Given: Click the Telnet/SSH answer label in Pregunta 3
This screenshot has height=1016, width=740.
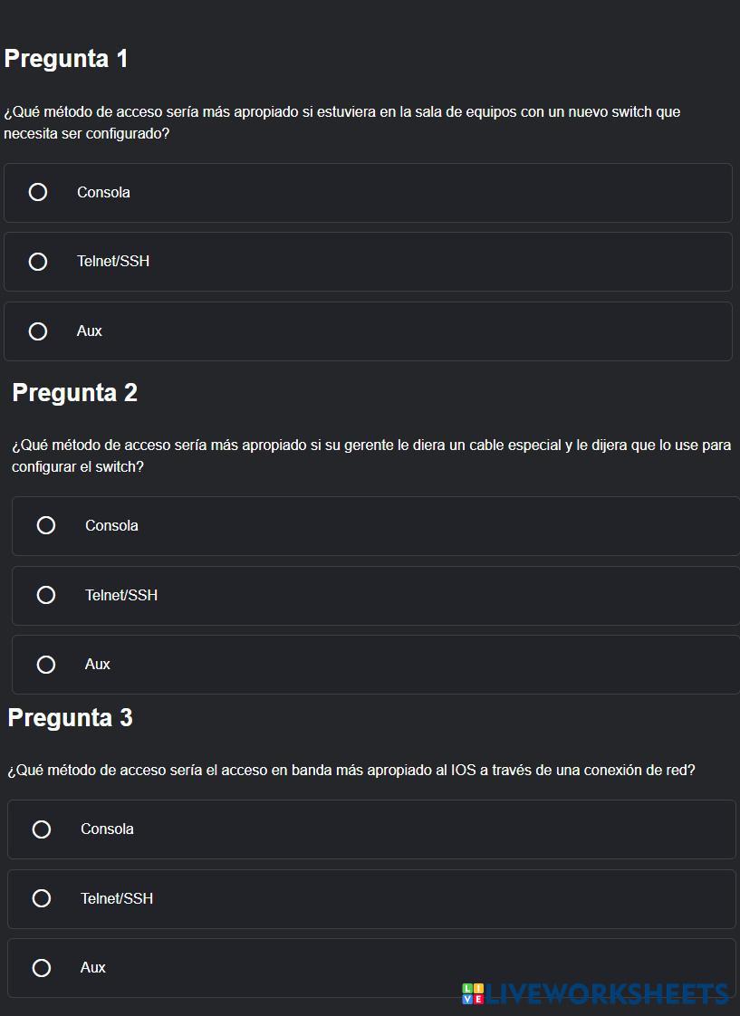Looking at the screenshot, I should pos(117,898).
